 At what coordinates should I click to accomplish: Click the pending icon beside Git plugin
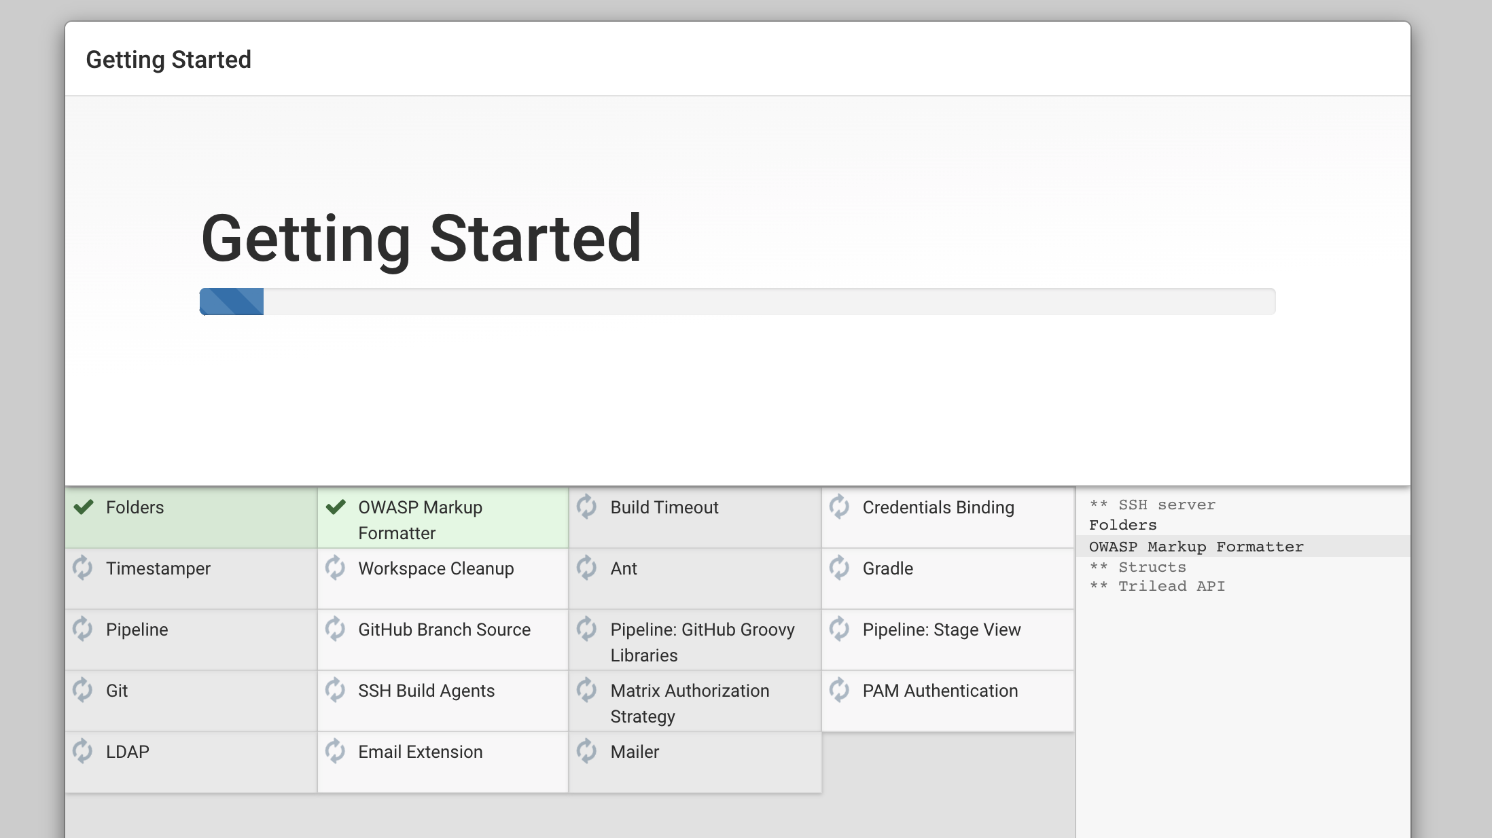[x=83, y=690]
